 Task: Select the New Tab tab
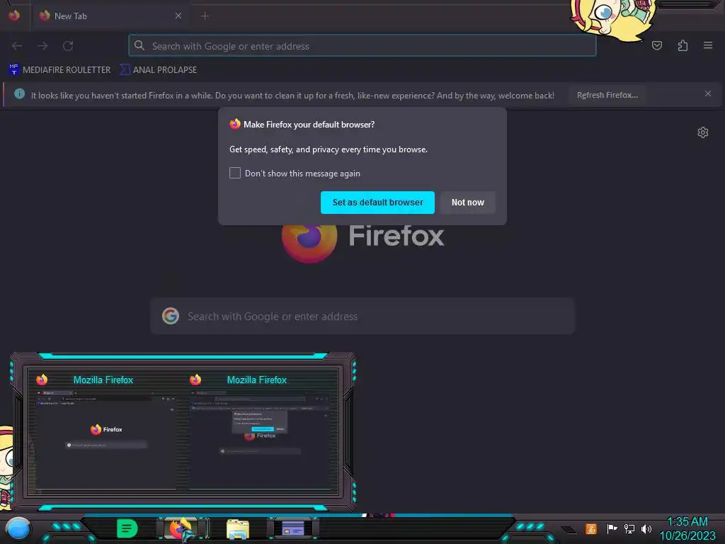(110, 16)
